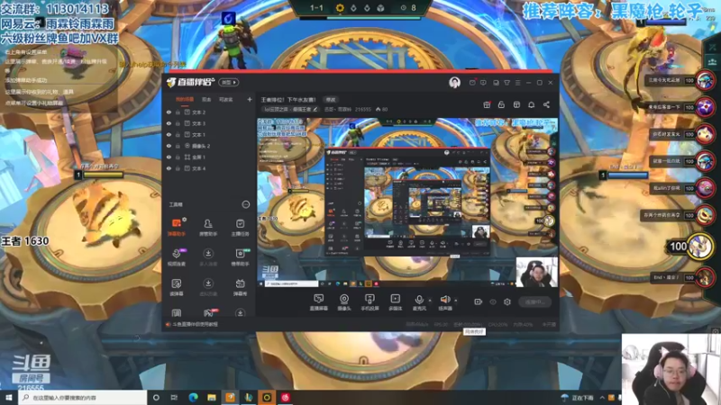Select the 文本 1 source row
Screen dimensions: 721x405
coord(209,134)
